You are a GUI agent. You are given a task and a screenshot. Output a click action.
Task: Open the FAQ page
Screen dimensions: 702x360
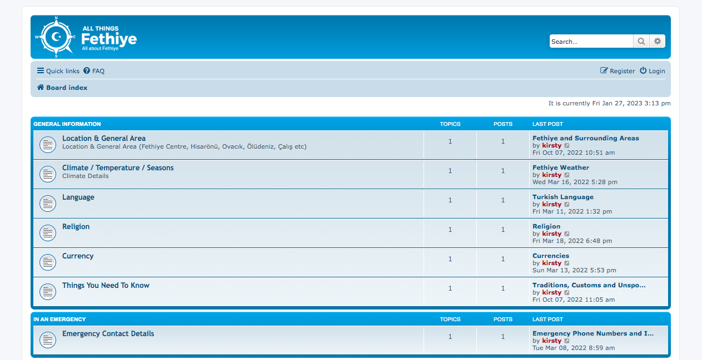[x=94, y=71]
